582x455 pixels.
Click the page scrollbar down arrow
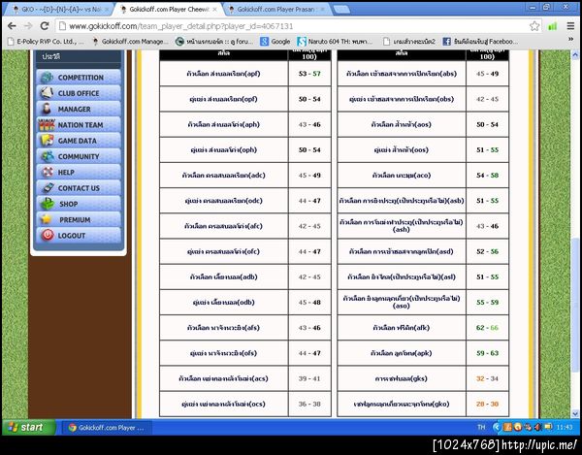(x=575, y=413)
